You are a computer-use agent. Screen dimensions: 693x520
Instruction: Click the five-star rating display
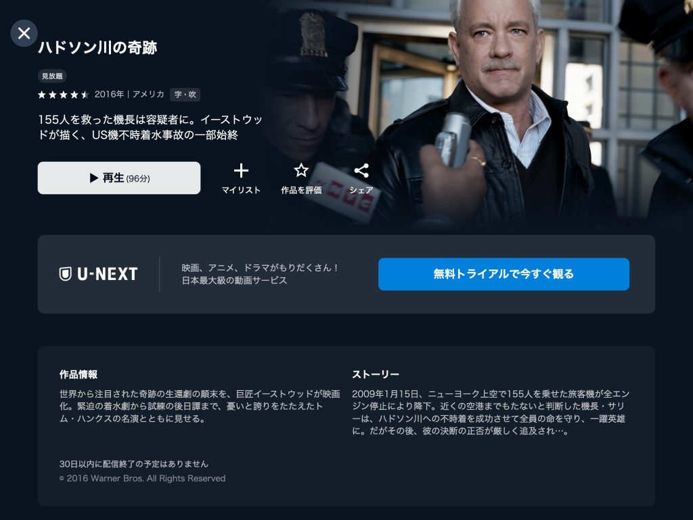coord(63,95)
